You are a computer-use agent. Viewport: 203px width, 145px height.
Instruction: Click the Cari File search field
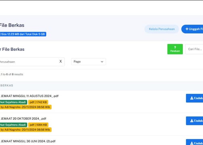(x=194, y=49)
